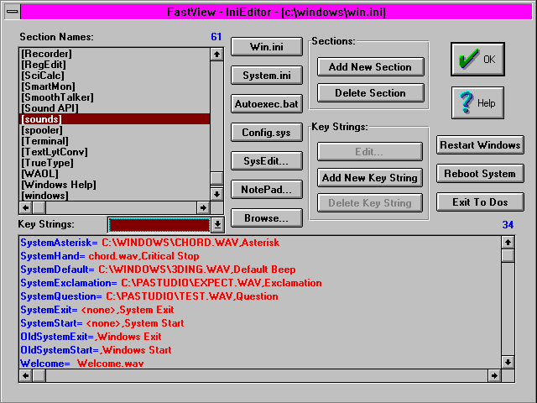Viewport: 537px width, 403px height.
Task: Load the System.ini file
Action: [x=267, y=75]
